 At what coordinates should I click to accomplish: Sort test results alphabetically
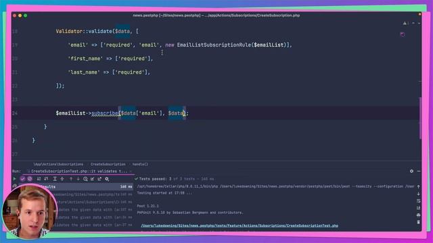tap(39, 179)
